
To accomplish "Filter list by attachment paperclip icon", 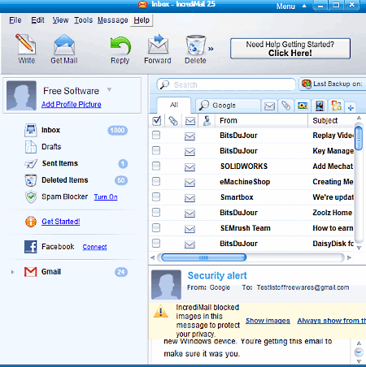I will click(285, 106).
